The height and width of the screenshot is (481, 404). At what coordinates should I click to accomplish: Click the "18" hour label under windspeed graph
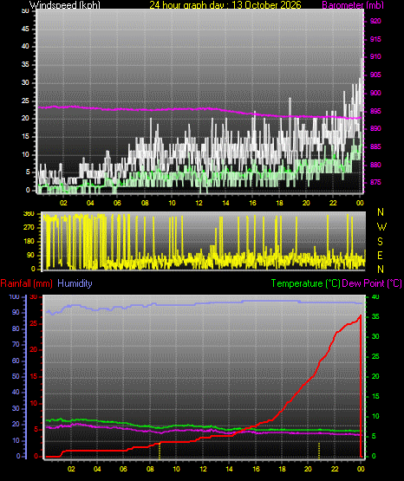[x=279, y=203]
